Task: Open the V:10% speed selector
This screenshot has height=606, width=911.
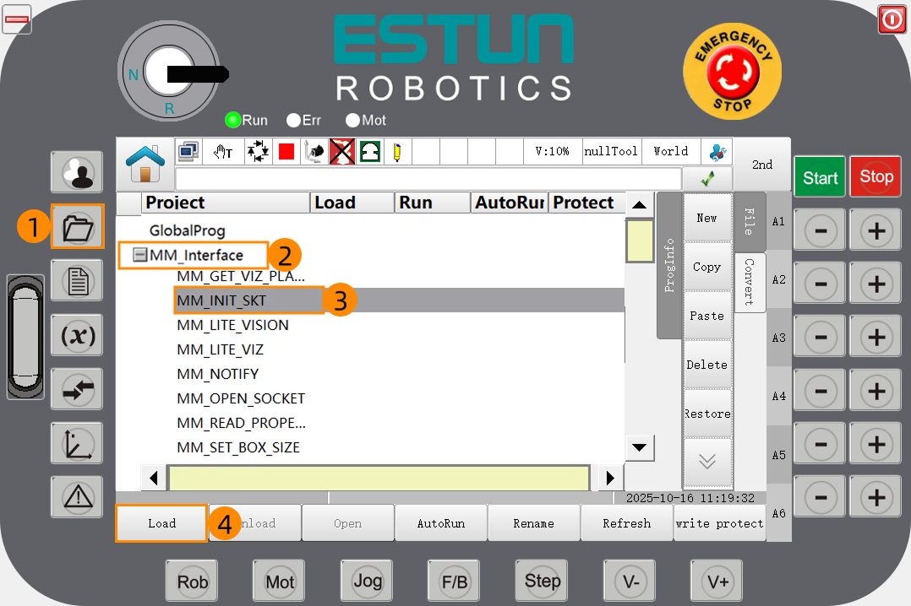Action: tap(552, 152)
